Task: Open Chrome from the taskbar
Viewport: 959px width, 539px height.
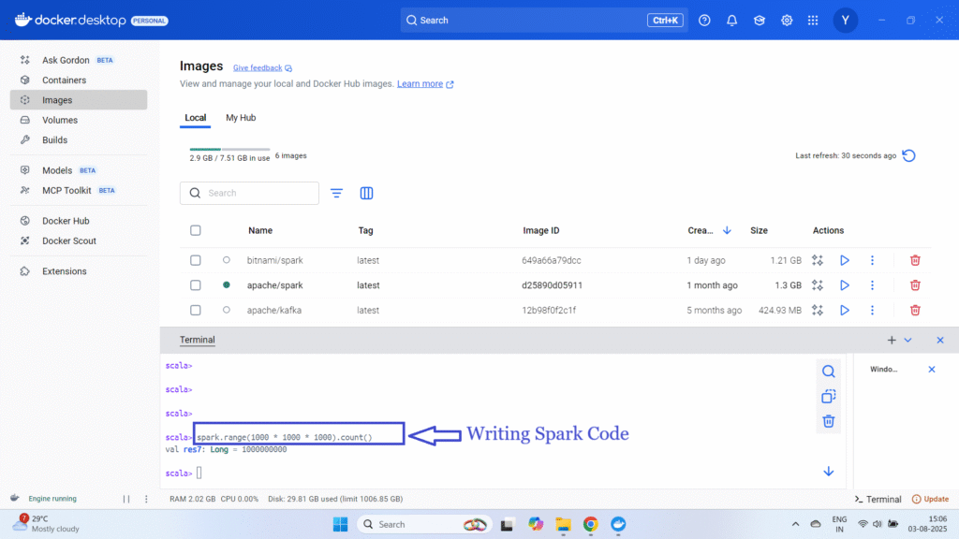Action: (590, 524)
